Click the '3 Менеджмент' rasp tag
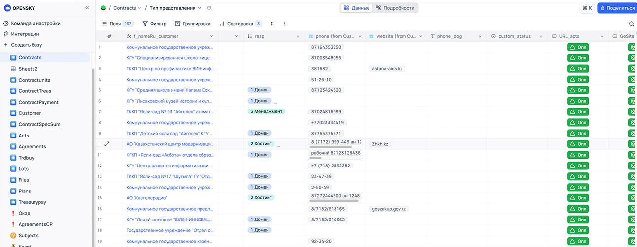Viewport: 637px width, 247px height. pos(266,111)
